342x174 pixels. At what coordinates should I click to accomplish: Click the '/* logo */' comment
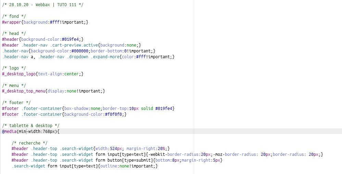[14, 68]
